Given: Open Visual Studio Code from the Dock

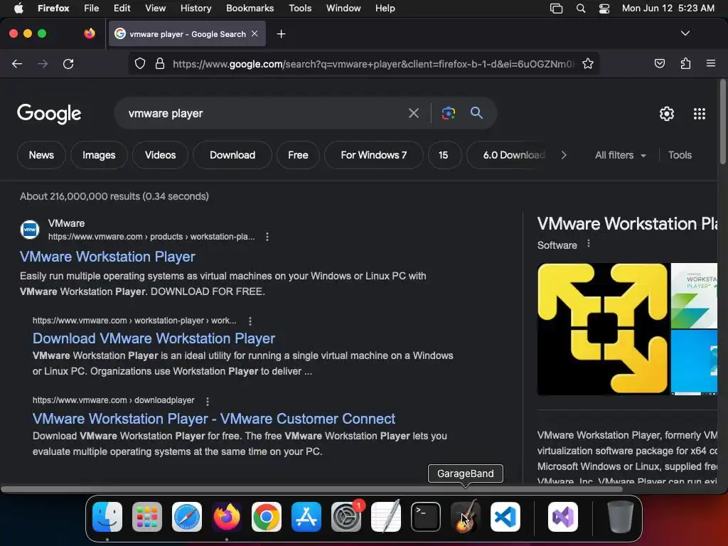Looking at the screenshot, I should click(x=505, y=517).
